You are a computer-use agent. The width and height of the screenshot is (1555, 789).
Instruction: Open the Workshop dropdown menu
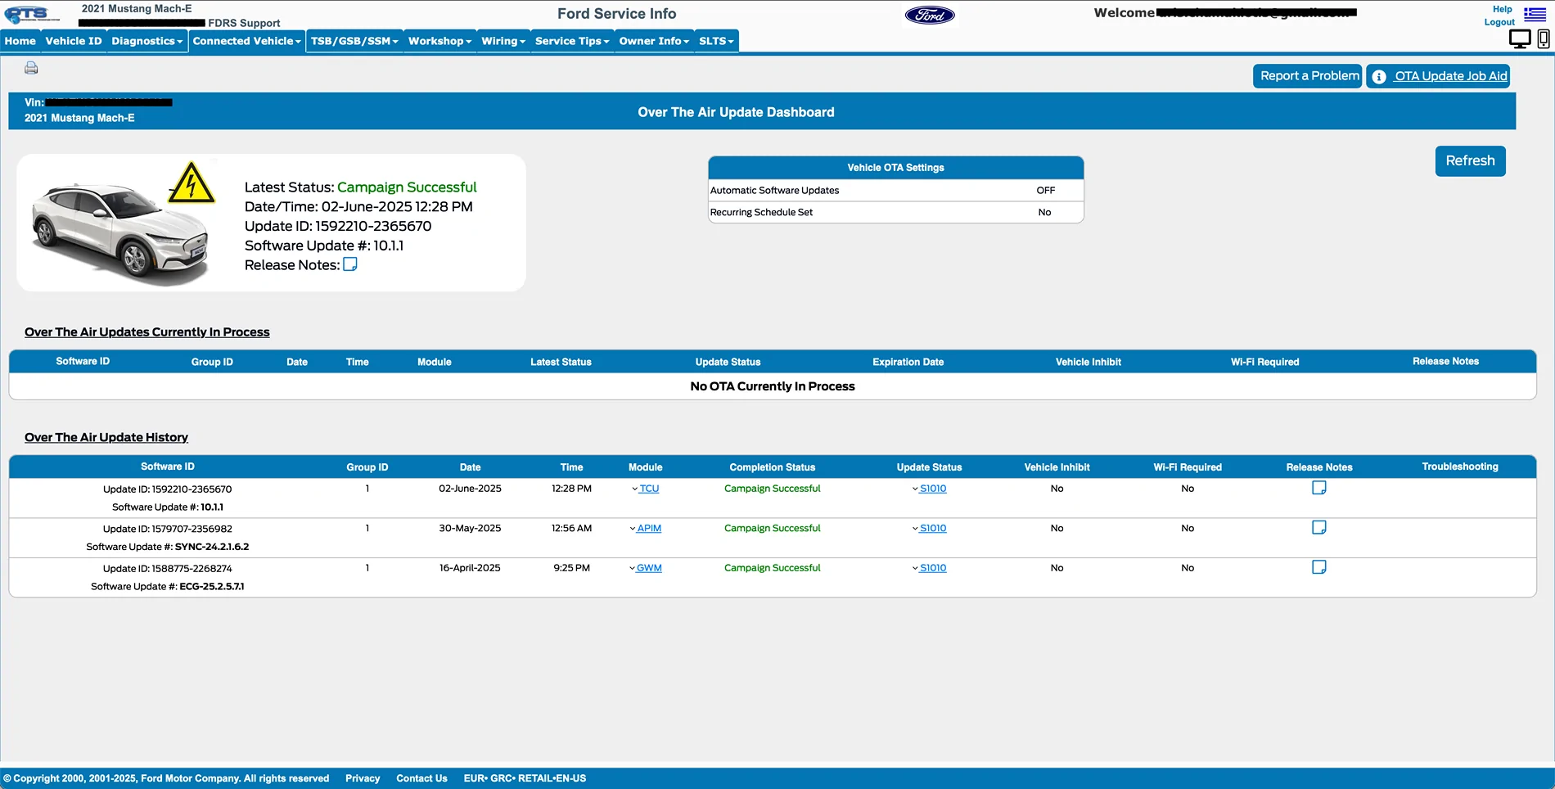439,41
